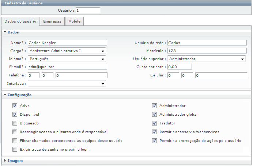Open the Idioma dropdown list
Screen dimensions: 253x167
pyautogui.click(x=103, y=59)
